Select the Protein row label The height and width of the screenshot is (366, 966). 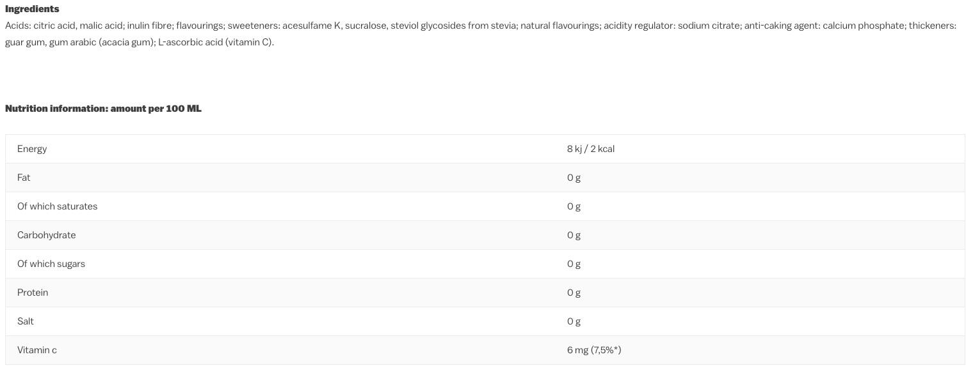tap(33, 293)
